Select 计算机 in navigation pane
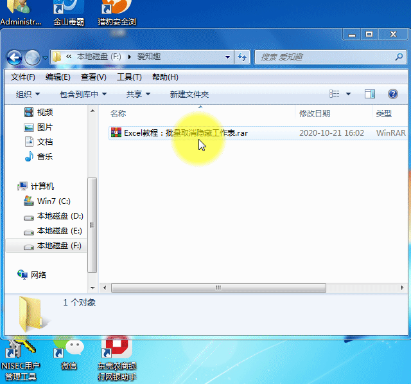 point(36,186)
